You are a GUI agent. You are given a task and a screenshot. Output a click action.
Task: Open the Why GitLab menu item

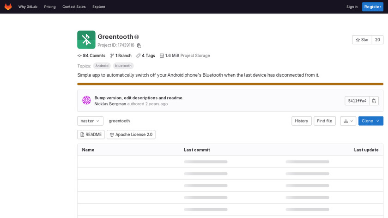click(28, 7)
